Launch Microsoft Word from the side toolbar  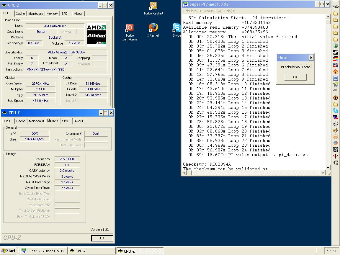pos(336,78)
